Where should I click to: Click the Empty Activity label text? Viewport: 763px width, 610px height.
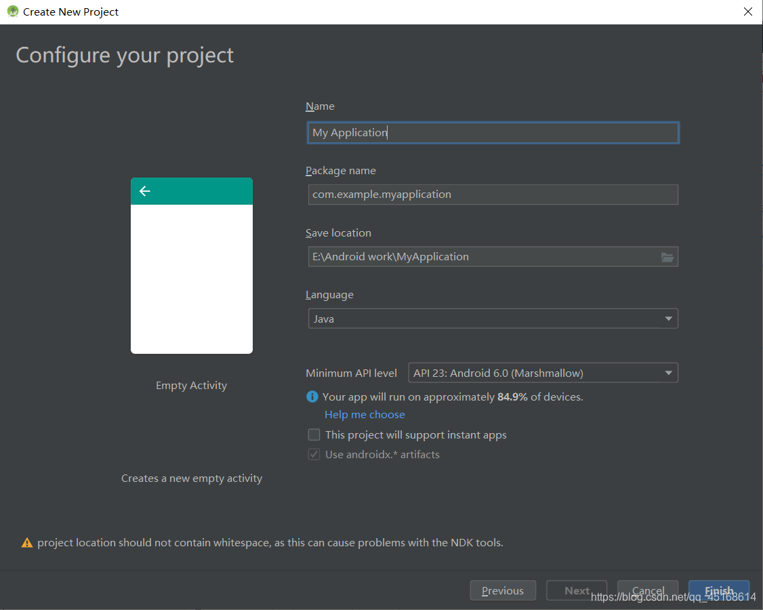192,385
